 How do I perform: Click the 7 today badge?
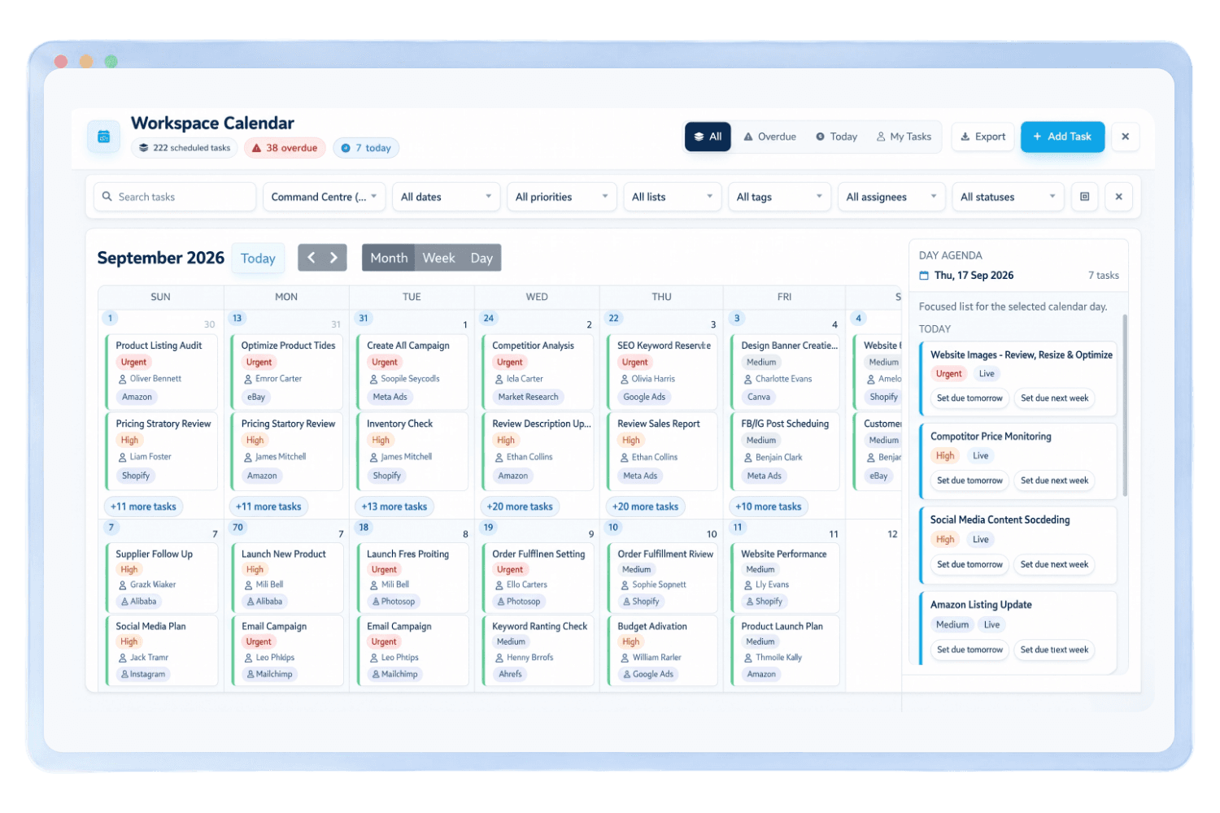[x=366, y=148]
